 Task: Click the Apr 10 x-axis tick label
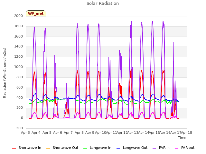click(100, 133)
